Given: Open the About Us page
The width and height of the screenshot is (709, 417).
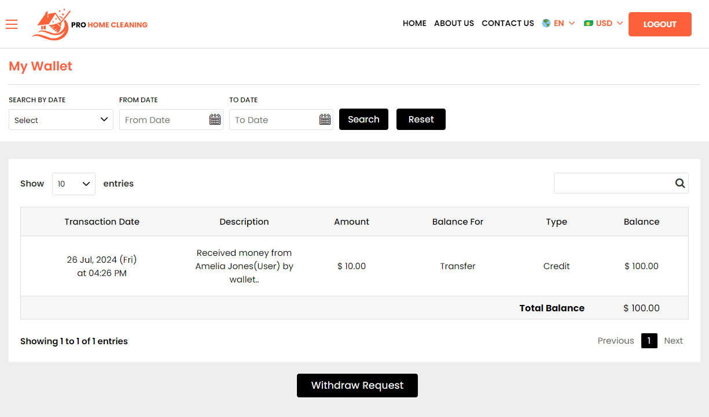Looking at the screenshot, I should coord(454,23).
